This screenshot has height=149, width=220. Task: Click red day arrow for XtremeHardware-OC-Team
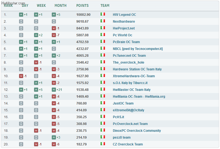(x=21, y=76)
